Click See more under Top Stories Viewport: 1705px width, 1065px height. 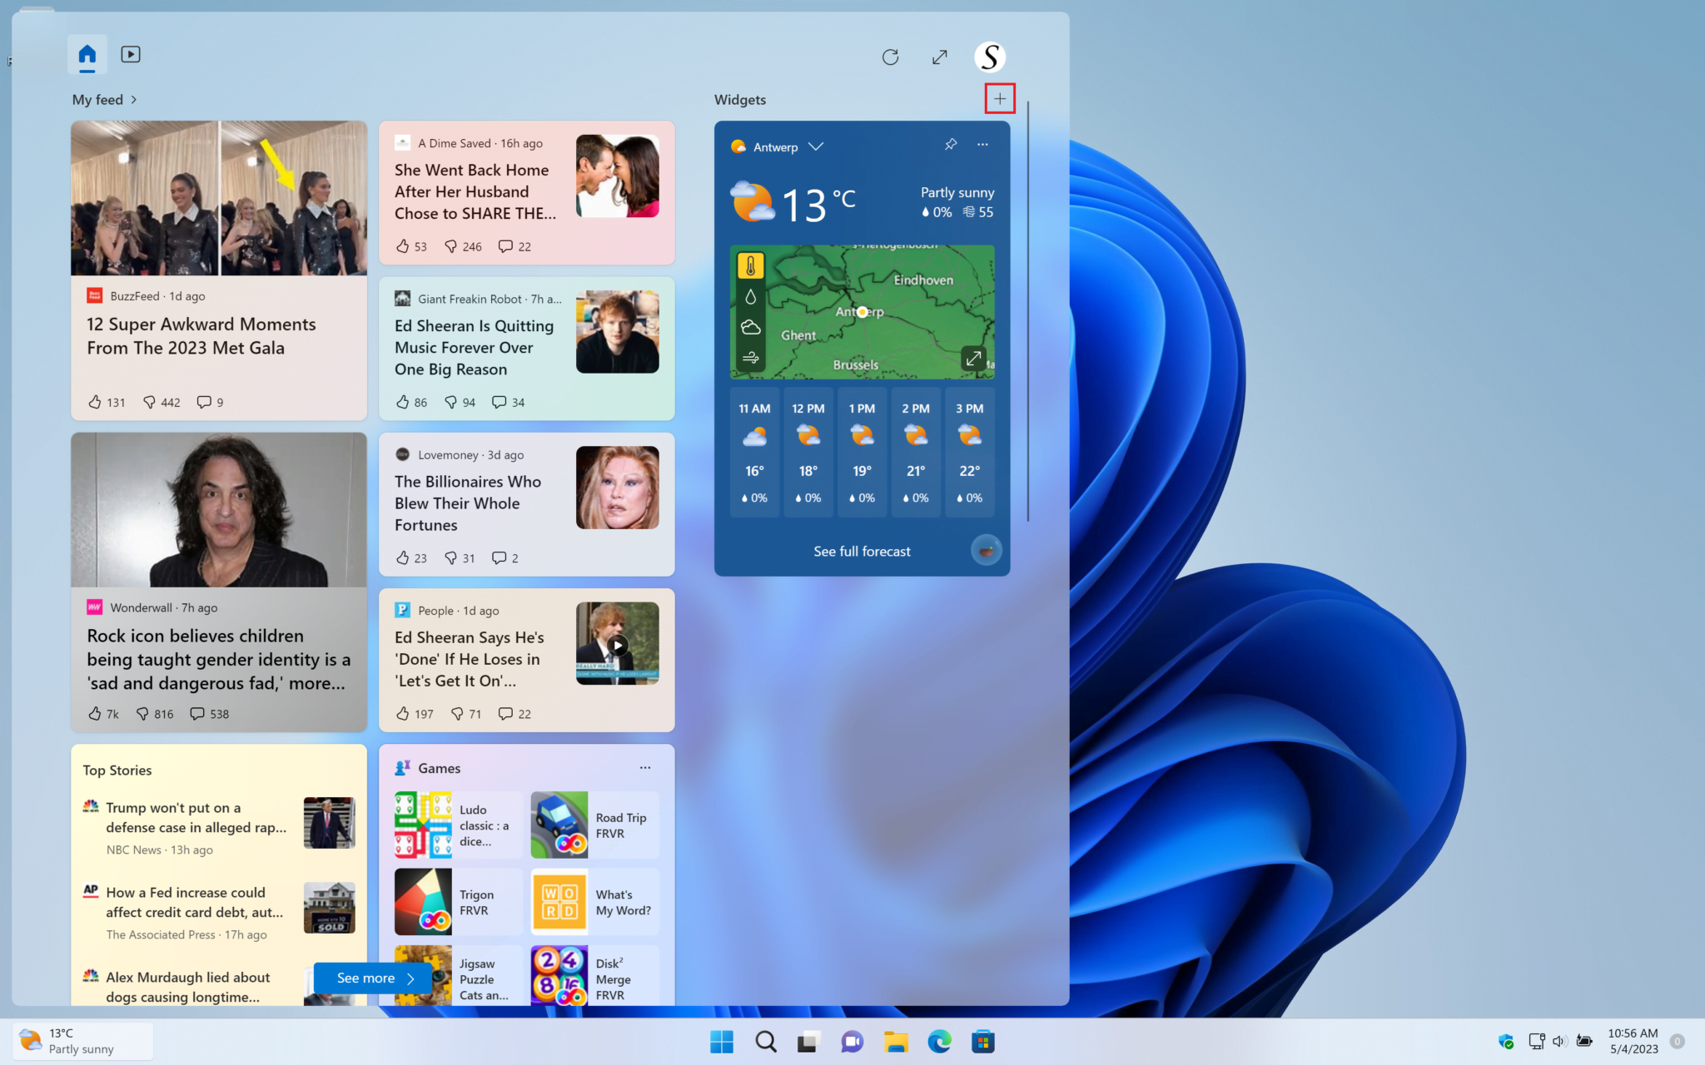pos(371,978)
